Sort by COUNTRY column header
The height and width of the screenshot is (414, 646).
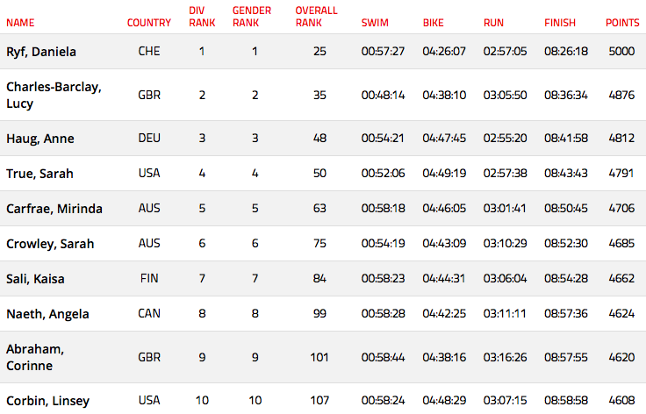click(148, 23)
